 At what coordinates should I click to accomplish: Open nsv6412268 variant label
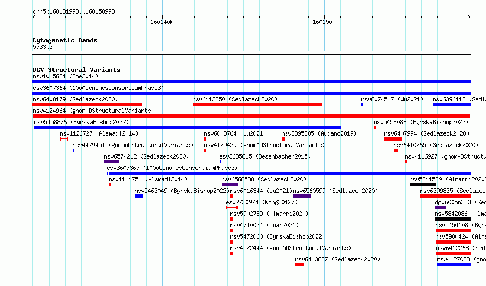pos(461,248)
